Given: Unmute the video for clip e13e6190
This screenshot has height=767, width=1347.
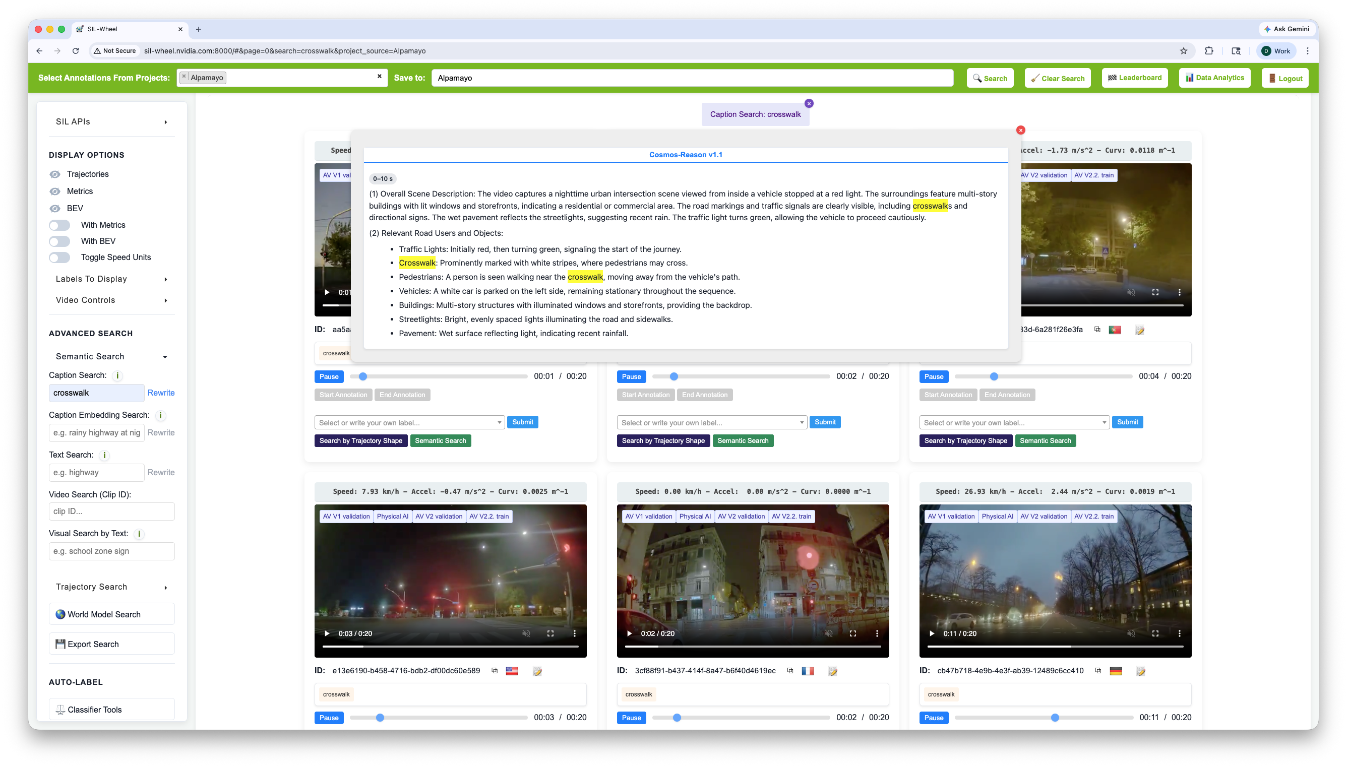Looking at the screenshot, I should tap(526, 633).
